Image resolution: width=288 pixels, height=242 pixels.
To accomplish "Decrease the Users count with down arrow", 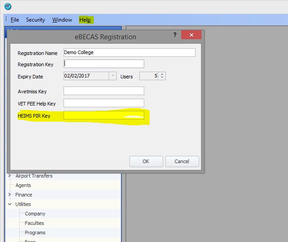I will coord(162,78).
